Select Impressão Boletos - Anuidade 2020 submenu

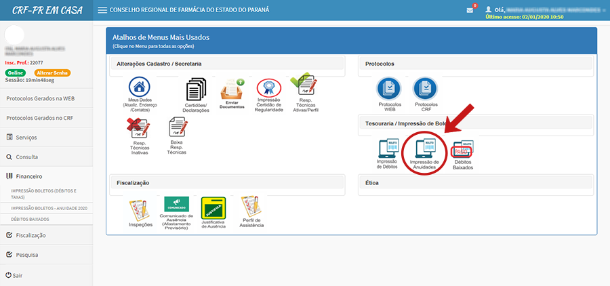49,208
